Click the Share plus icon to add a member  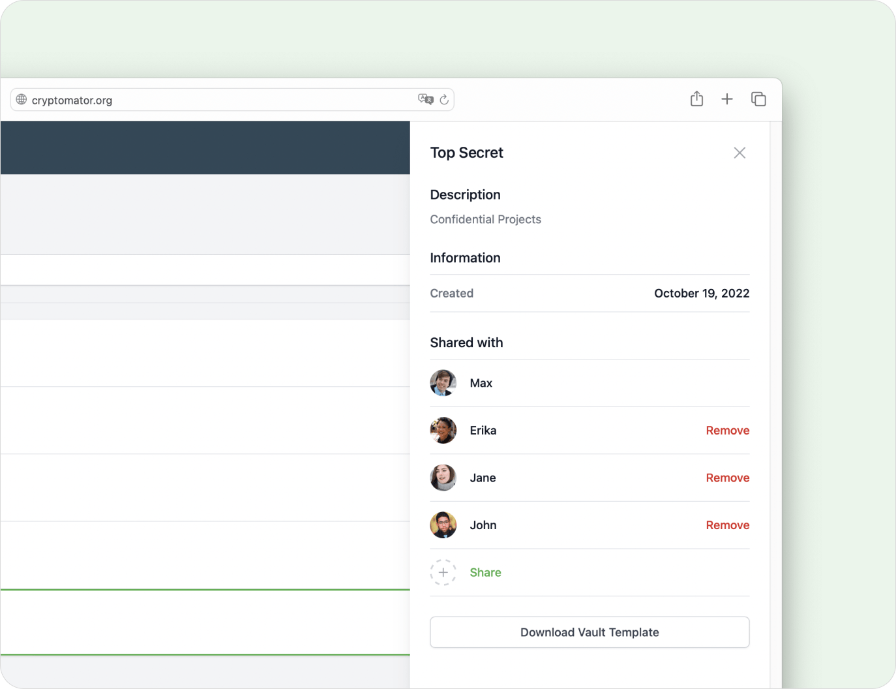tap(443, 572)
